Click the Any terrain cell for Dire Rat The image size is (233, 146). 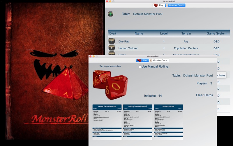(x=186, y=41)
